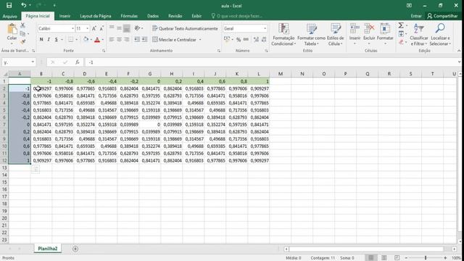This screenshot has height=261, width=464.
Task: Save the workbook with the floppy disk icon
Action: pos(9,5)
